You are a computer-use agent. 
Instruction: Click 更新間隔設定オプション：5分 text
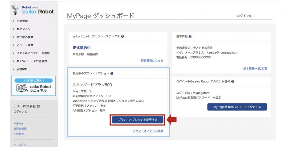point(92,96)
